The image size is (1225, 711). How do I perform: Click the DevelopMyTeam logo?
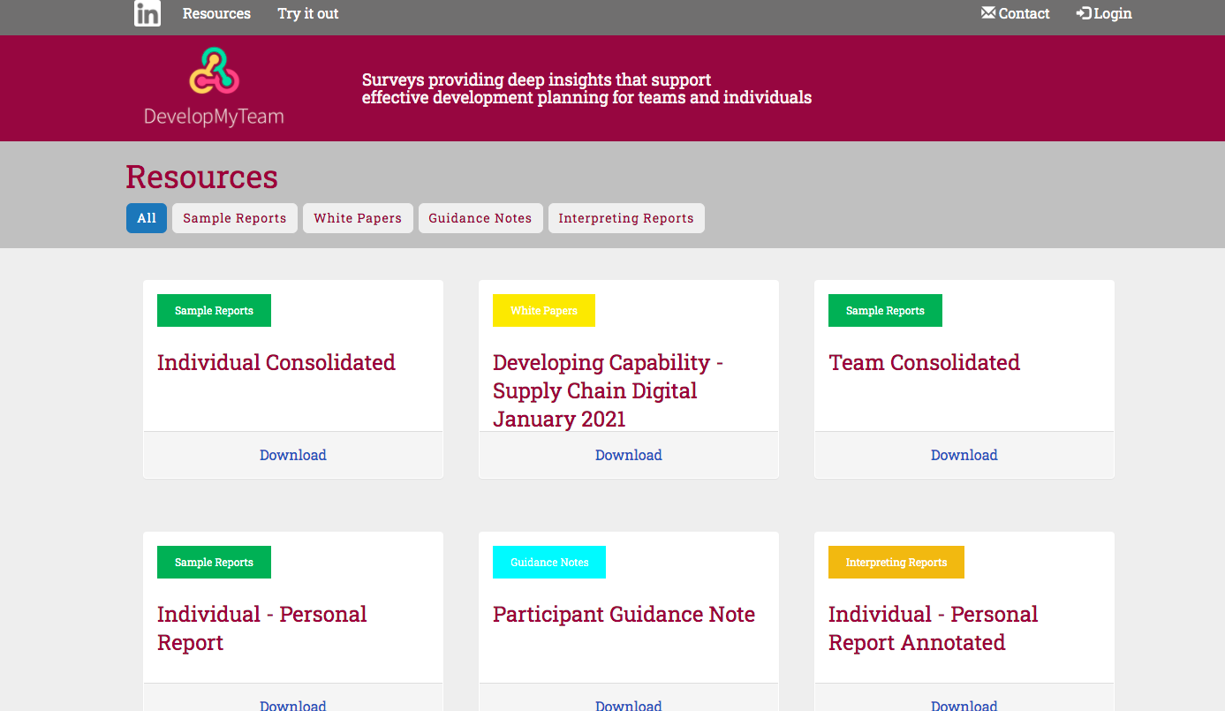213,87
